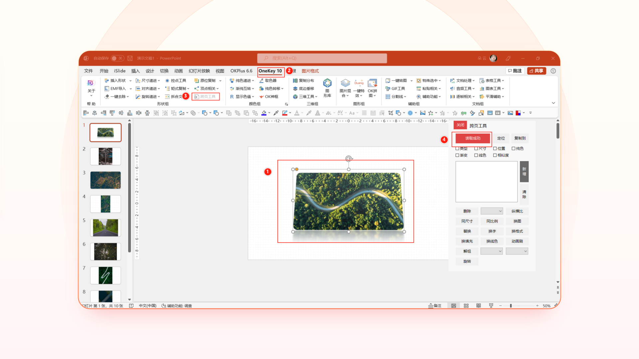Click the zoom slider in status bar

(511, 305)
